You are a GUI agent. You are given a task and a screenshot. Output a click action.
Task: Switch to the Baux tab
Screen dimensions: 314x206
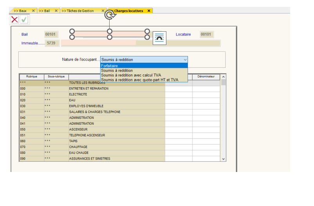pyautogui.click(x=20, y=11)
